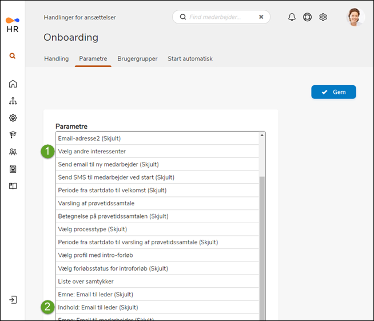
Task: Open the people group icon in sidebar
Action: coord(13,152)
